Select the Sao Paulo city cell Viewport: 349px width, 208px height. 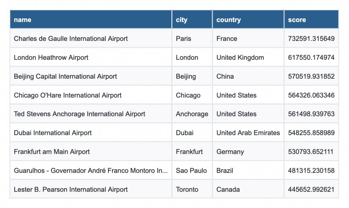(191, 170)
